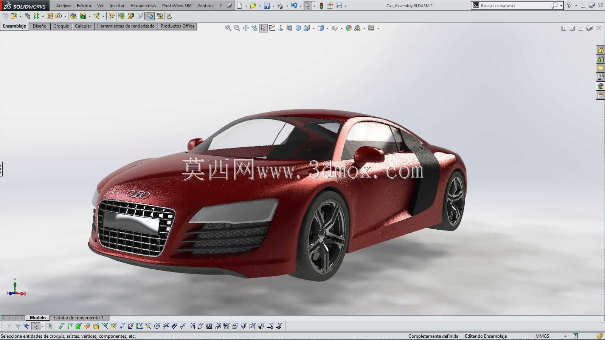605x340 pixels.
Task: Open the PhotoView 360 menu
Action: coord(177,6)
